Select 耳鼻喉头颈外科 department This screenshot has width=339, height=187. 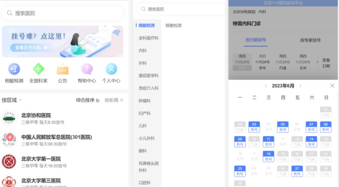[x=149, y=167]
